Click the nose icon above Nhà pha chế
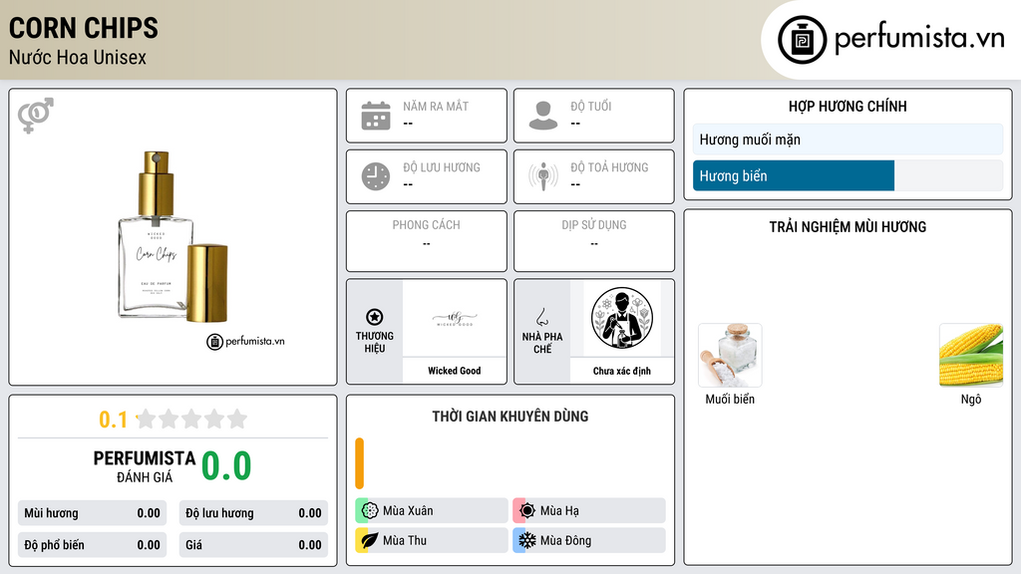 click(x=541, y=317)
